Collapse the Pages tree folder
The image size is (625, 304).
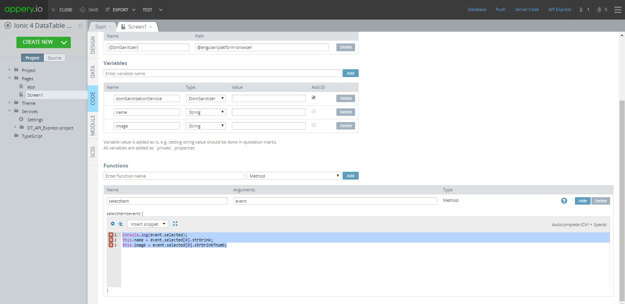click(9, 78)
